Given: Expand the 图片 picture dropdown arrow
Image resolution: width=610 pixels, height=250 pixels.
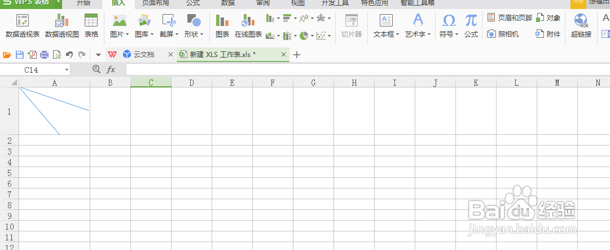Looking at the screenshot, I should tap(127, 34).
